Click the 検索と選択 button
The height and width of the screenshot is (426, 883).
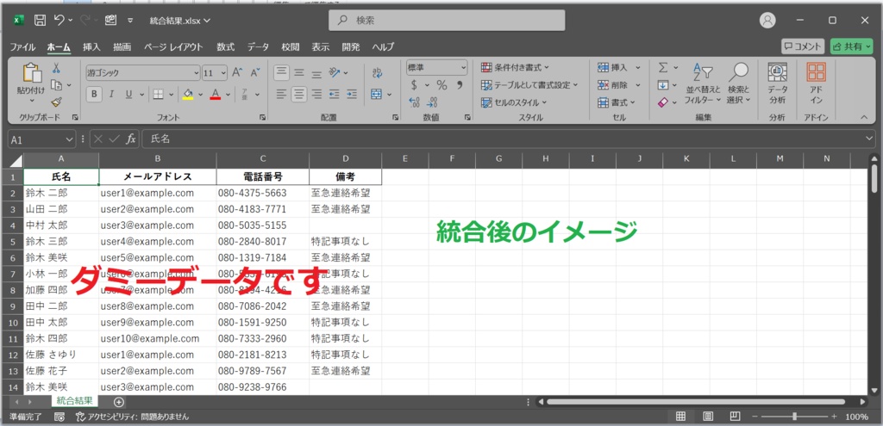(738, 83)
